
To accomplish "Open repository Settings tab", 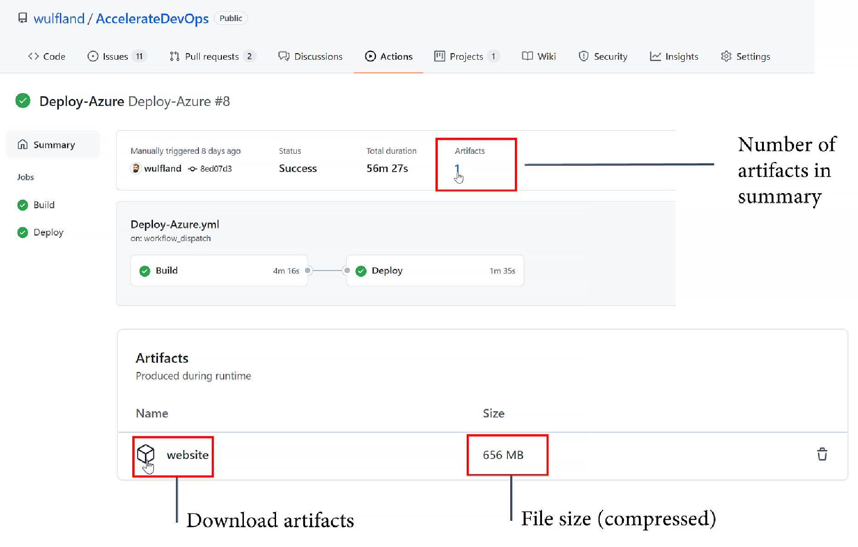I will pos(745,56).
